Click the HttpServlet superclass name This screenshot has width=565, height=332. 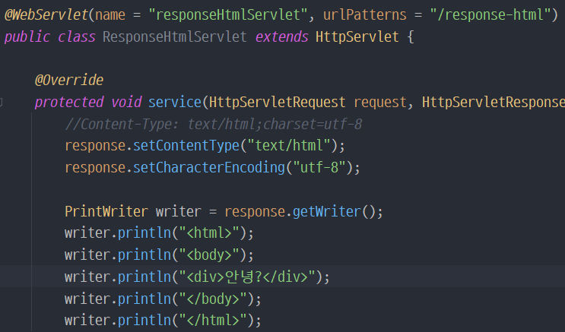(357, 36)
